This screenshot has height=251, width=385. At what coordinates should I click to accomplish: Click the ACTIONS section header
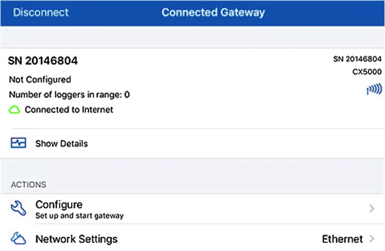tap(28, 184)
